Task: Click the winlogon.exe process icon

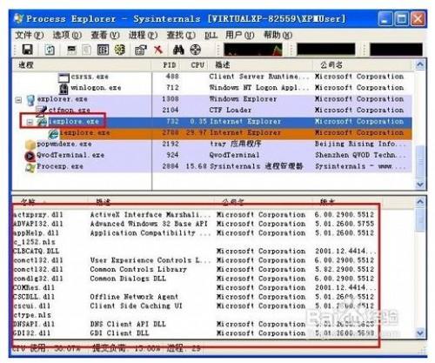Action: [64, 89]
